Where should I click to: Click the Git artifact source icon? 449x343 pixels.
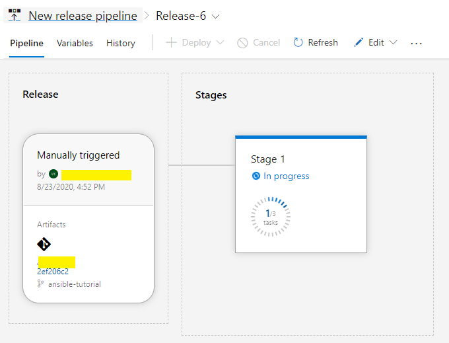coord(44,245)
